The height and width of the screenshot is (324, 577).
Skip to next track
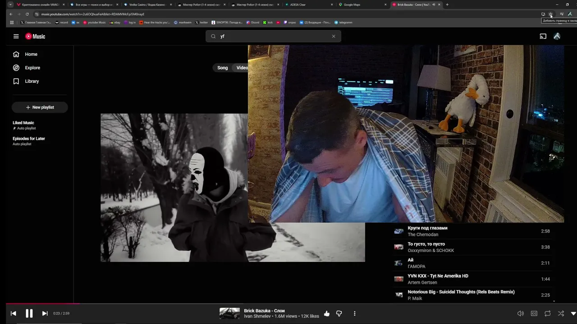pos(45,314)
